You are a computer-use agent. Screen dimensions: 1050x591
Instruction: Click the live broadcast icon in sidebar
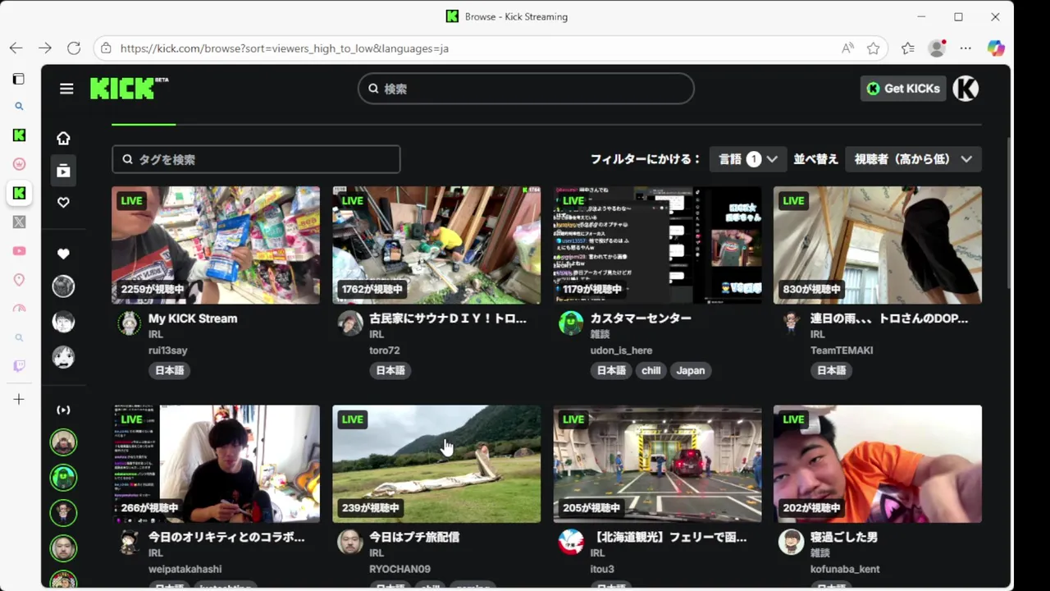coord(63,410)
